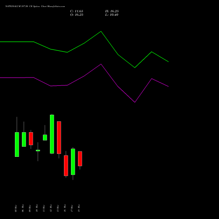
Task: Click the lowest trough of the purple line
Action: tap(135, 102)
